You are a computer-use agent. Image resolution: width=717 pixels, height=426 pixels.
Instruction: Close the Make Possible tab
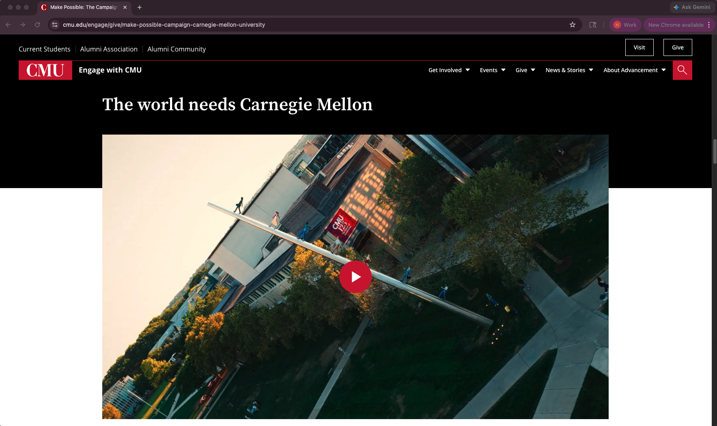[x=125, y=7]
